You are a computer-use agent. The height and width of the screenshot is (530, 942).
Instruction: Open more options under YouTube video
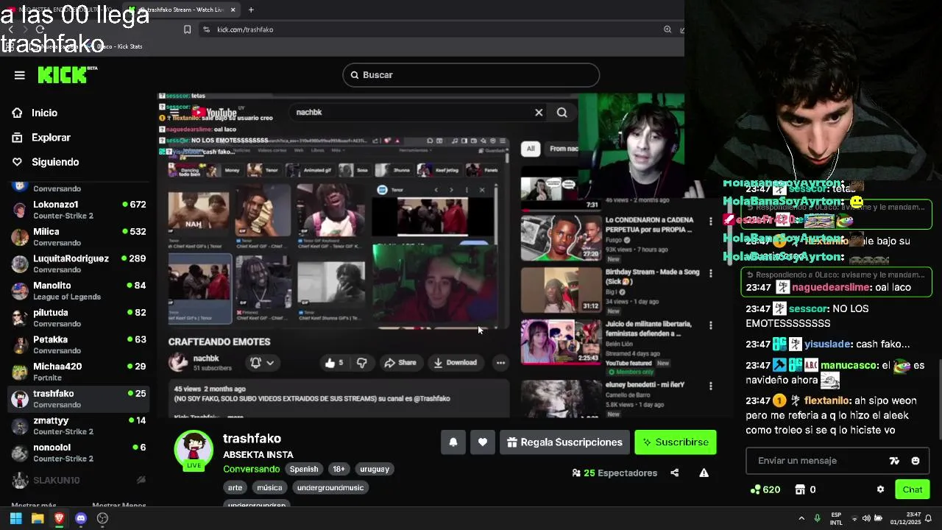tap(500, 362)
